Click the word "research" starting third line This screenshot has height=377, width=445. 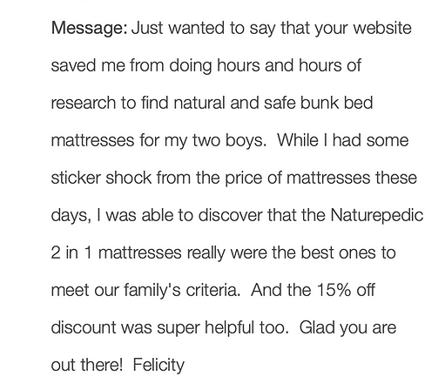[84, 103]
